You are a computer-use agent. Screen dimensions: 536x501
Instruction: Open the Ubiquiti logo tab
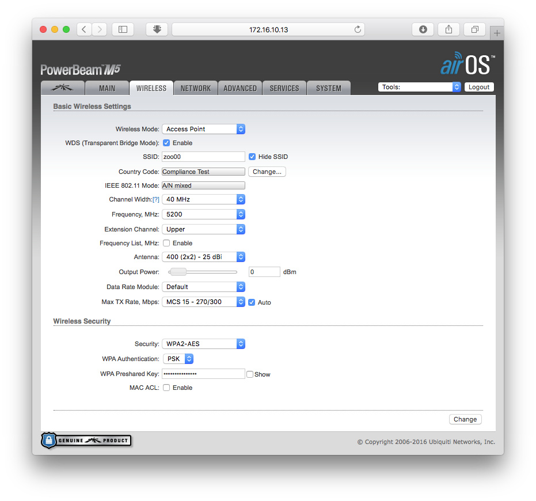click(63, 88)
